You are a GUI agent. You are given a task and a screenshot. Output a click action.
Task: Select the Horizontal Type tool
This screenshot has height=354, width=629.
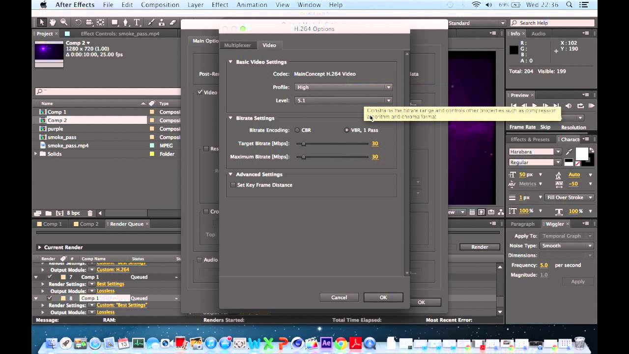pyautogui.click(x=138, y=23)
